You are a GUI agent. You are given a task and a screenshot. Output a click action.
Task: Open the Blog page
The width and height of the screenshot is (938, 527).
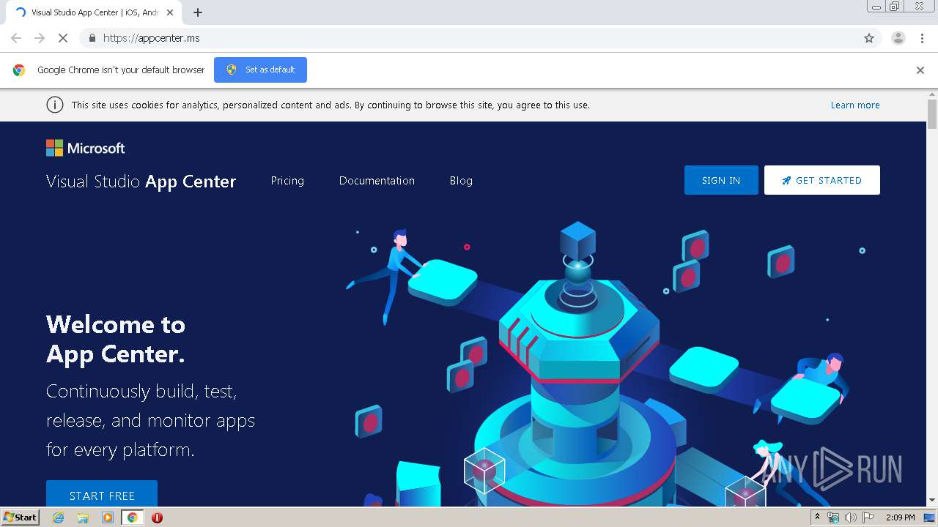[x=461, y=181]
